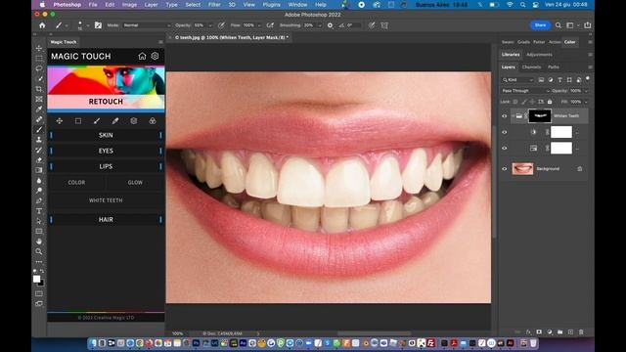The width and height of the screenshot is (626, 352).
Task: Delete layer using trash icon in Layers panel
Action: (581, 332)
